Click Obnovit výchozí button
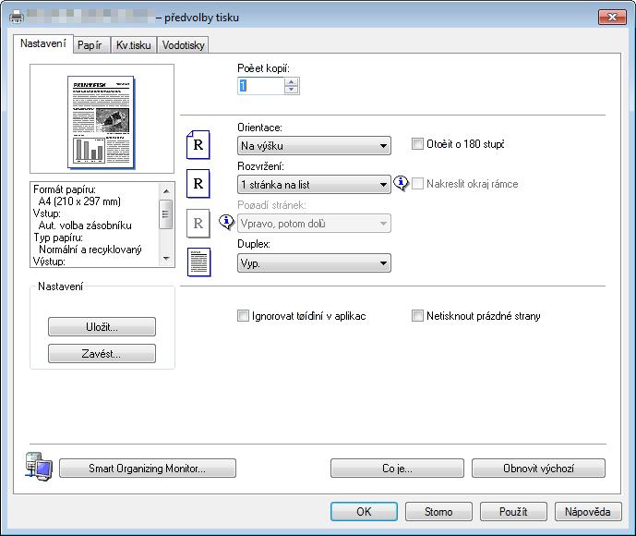This screenshot has height=536, width=636. tap(539, 469)
